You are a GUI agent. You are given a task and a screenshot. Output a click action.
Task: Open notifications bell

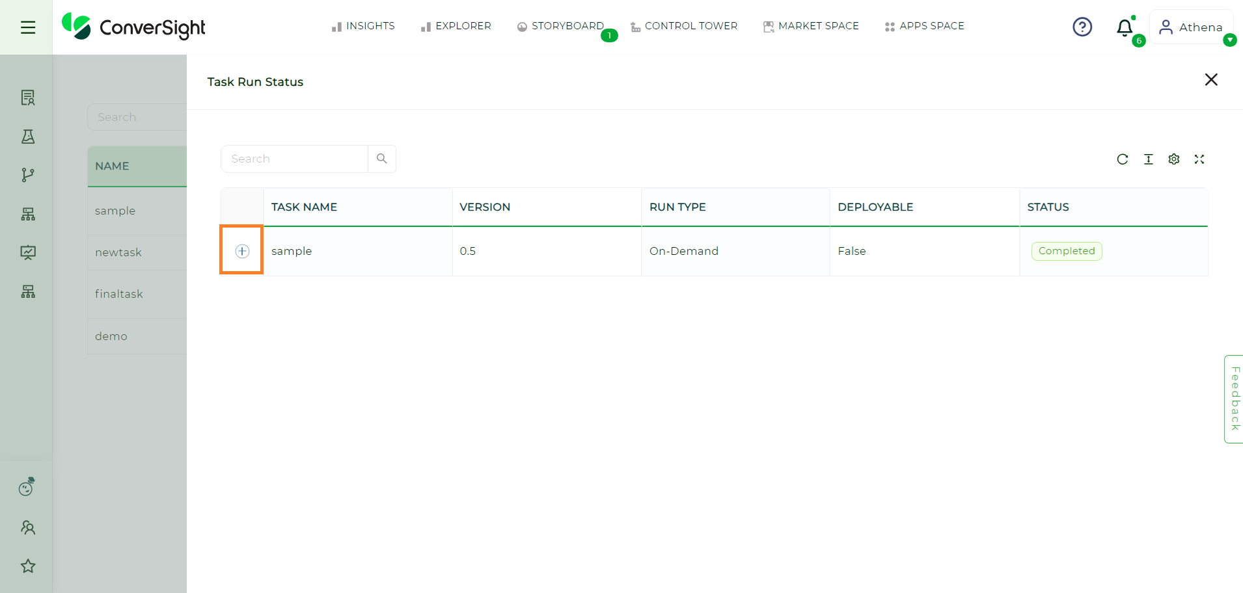click(1125, 27)
